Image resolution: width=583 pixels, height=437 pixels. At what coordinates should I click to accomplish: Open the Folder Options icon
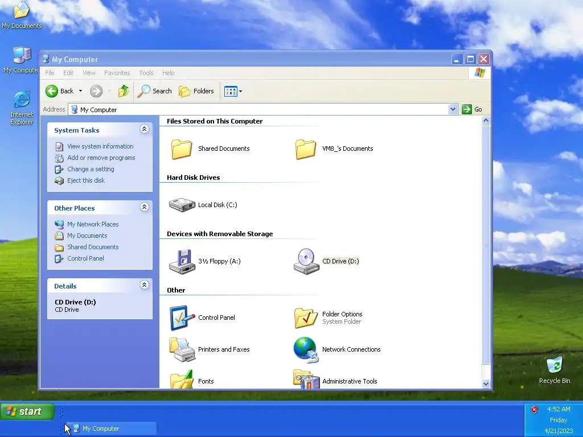click(306, 318)
